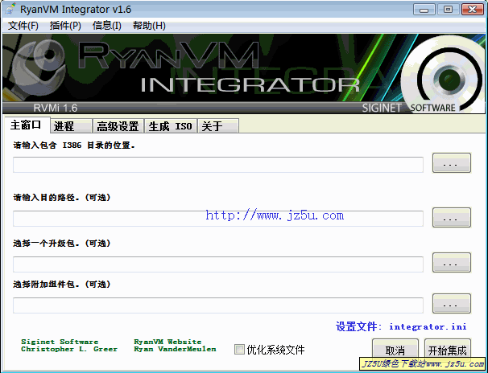Click the 附加组件包 addon pack input field
Viewport: 488px width, 373px height.
click(x=218, y=305)
